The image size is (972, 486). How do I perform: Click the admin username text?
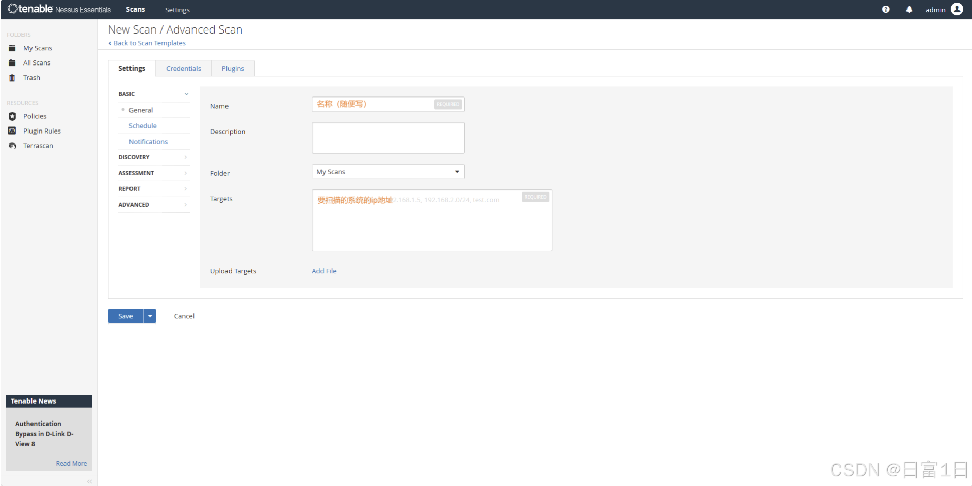click(935, 10)
